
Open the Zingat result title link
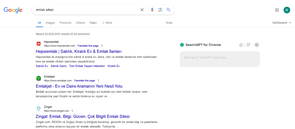pos(82,116)
